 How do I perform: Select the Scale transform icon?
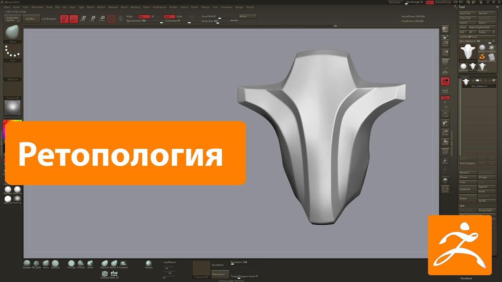click(x=92, y=18)
